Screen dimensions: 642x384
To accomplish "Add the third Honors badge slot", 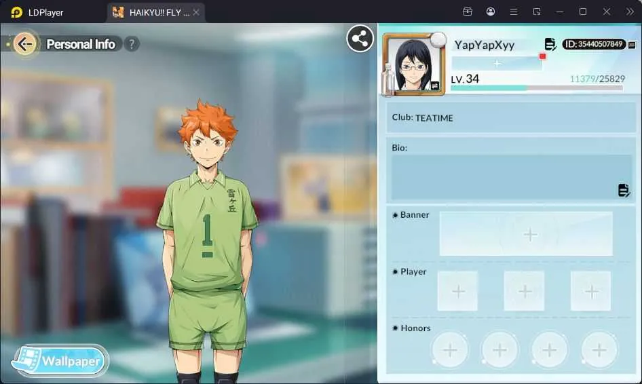I will (550, 350).
